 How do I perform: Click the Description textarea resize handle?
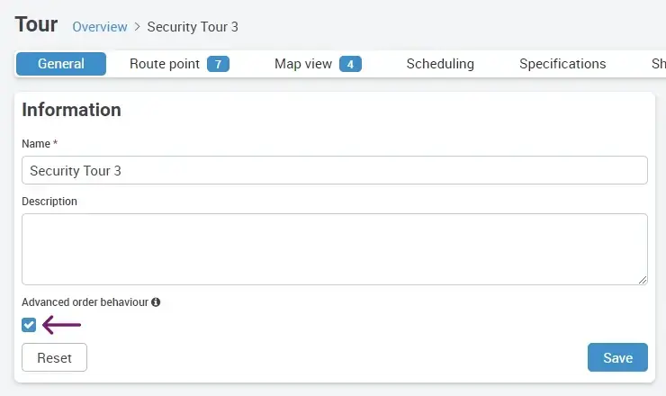click(643, 280)
